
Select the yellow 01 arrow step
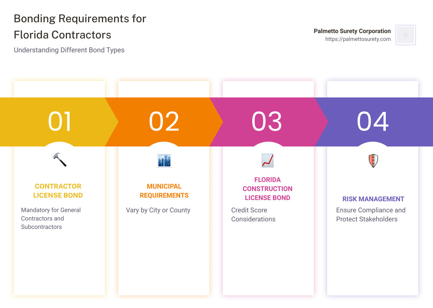click(60, 122)
